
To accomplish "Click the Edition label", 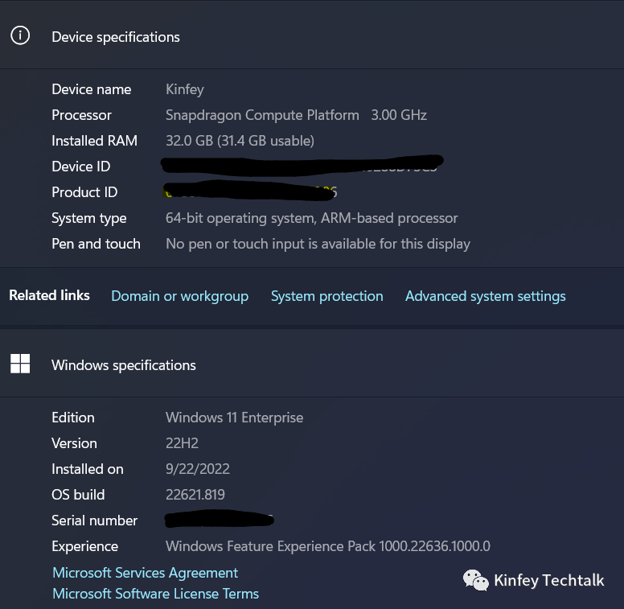I will point(73,418).
